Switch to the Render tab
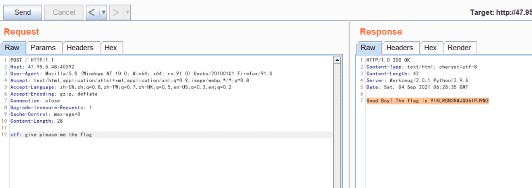The height and width of the screenshot is (188, 532). [x=459, y=48]
